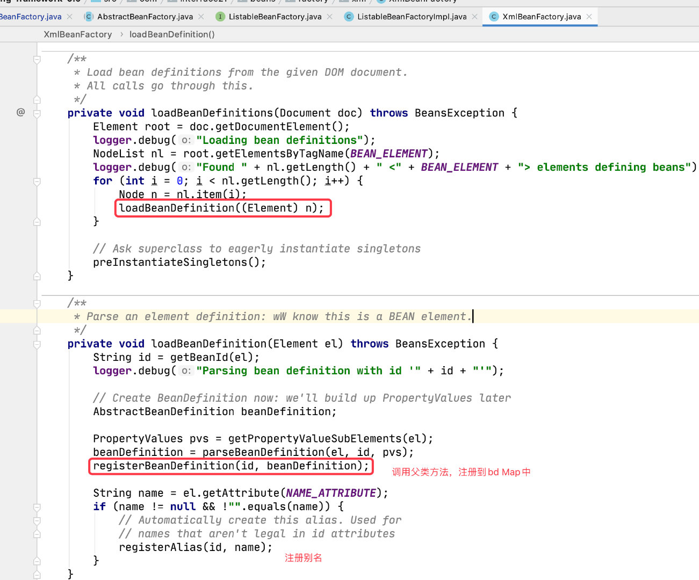Click the 'o:' parameter hint before "Loading bean definitions"

[186, 140]
